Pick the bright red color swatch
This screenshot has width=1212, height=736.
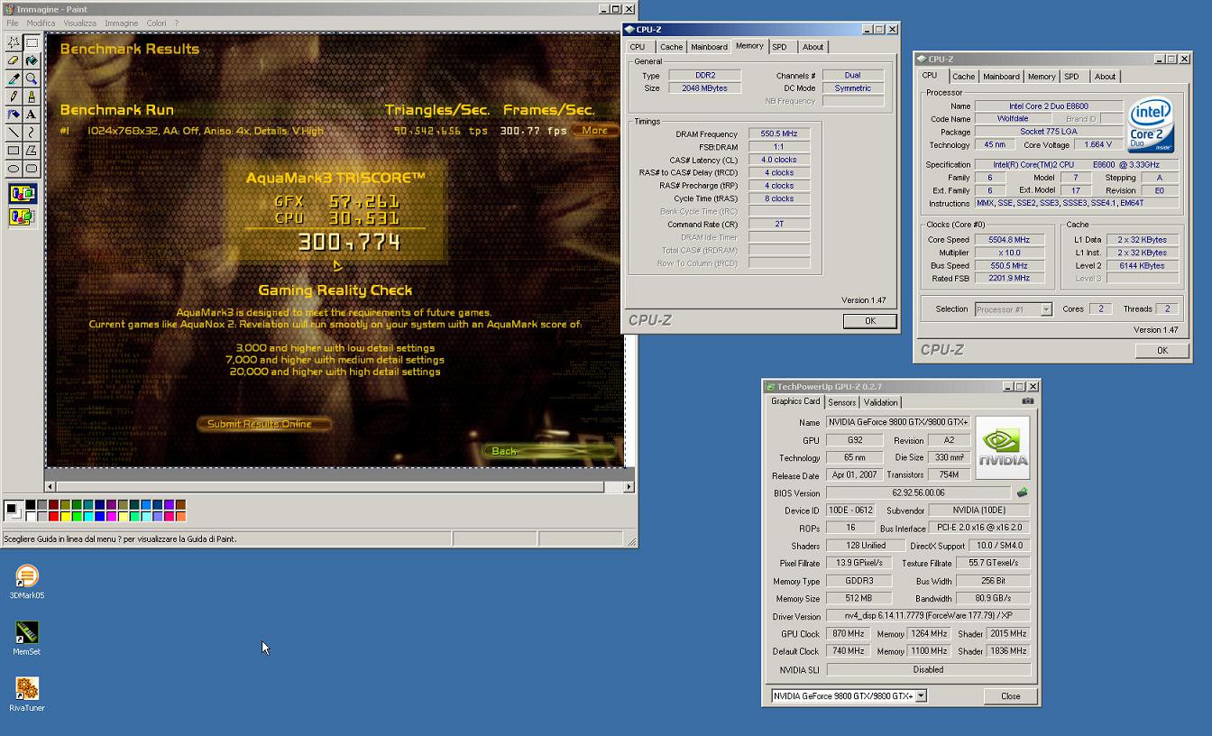(53, 516)
